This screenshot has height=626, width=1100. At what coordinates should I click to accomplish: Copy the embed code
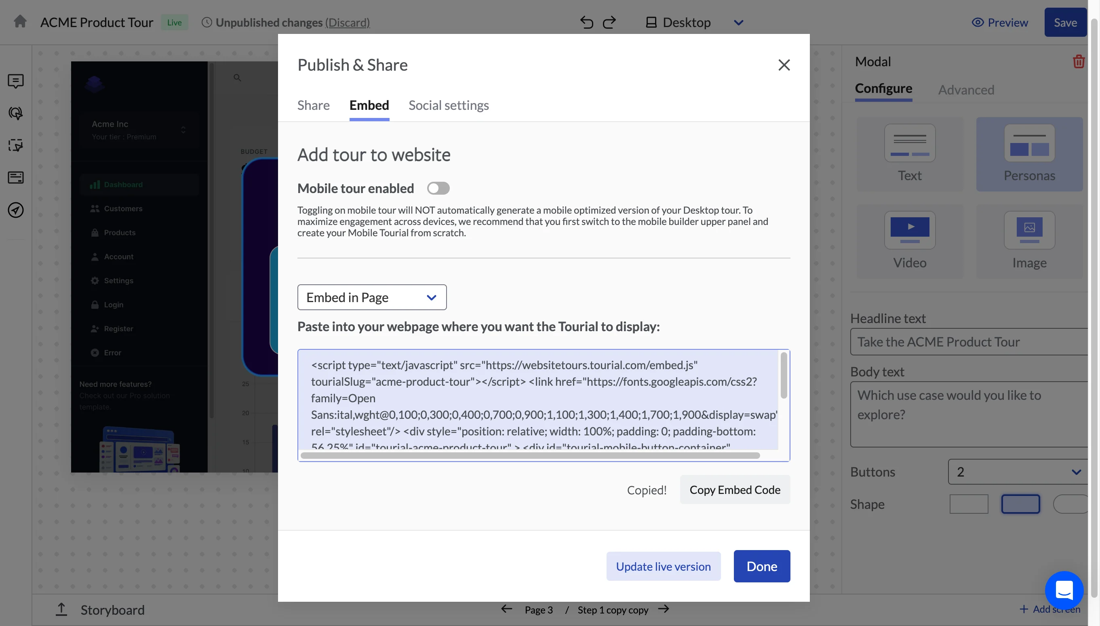(x=735, y=490)
